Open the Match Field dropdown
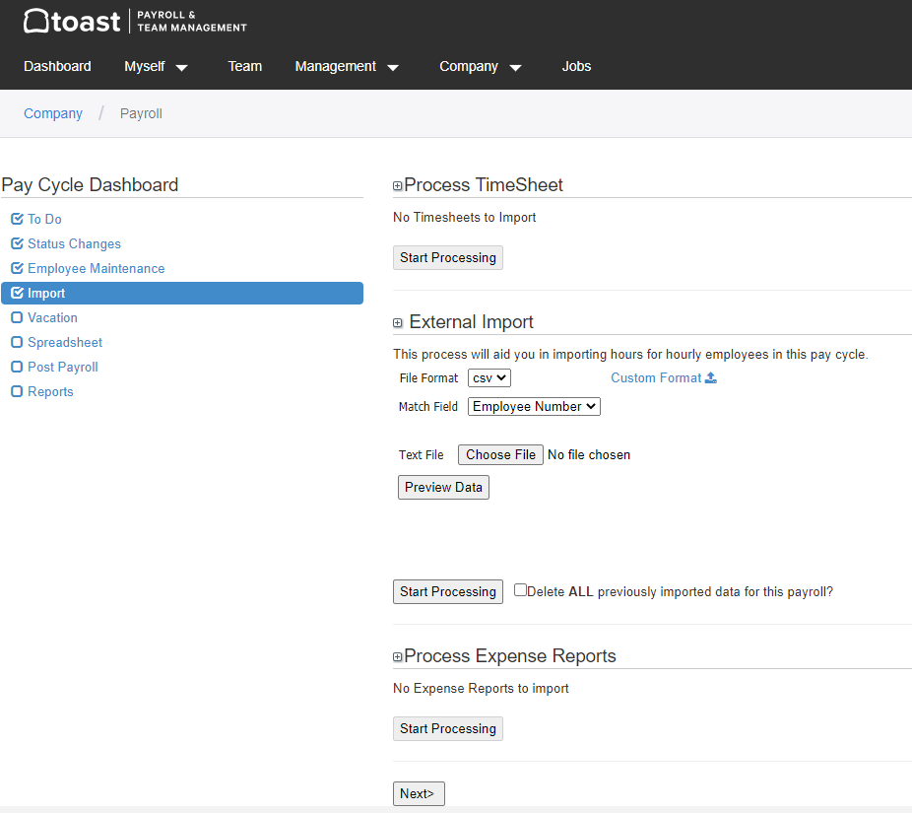The image size is (912, 813). 533,406
